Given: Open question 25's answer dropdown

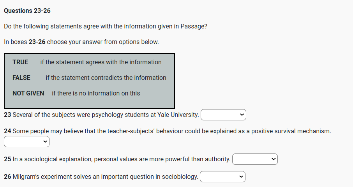Looking at the screenshot, I should tap(255, 159).
